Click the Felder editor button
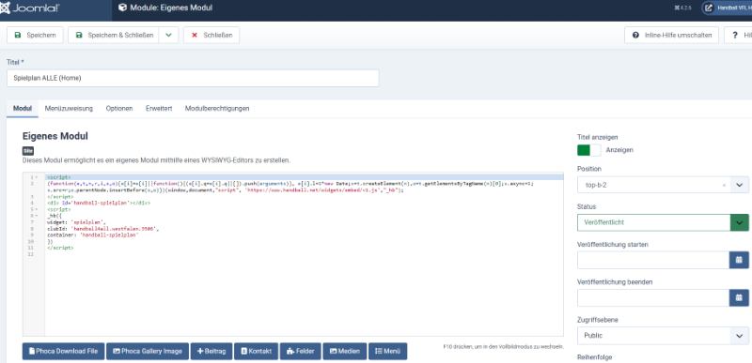Image resolution: width=752 pixels, height=363 pixels. 300,351
